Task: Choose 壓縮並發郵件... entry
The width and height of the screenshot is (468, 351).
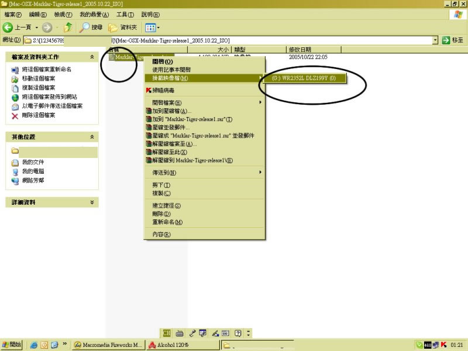Action: pos(204,128)
